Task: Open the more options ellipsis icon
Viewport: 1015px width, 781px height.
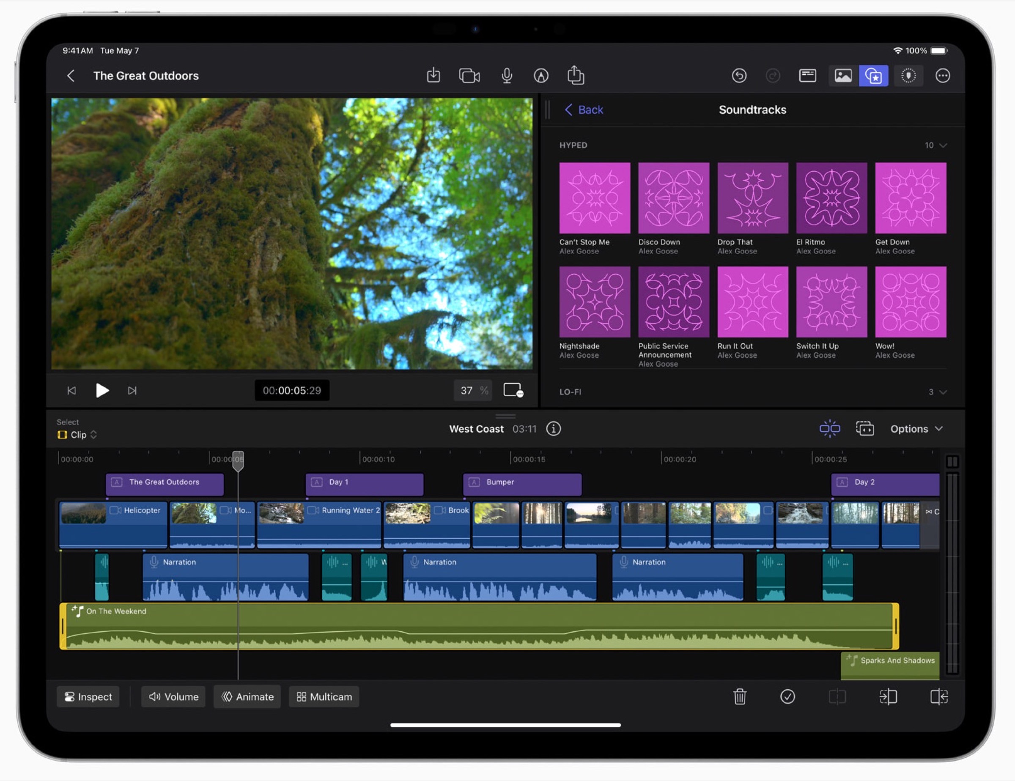Action: [943, 76]
